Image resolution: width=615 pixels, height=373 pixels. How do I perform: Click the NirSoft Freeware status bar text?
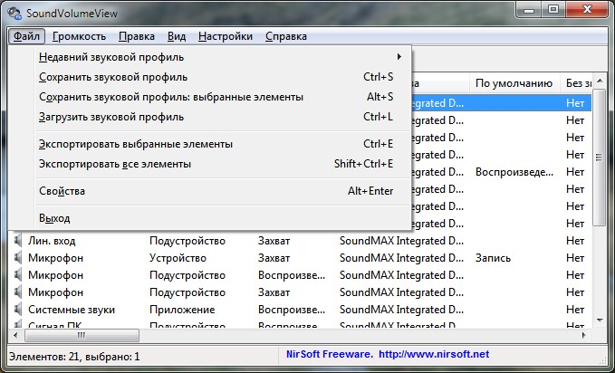[330, 354]
